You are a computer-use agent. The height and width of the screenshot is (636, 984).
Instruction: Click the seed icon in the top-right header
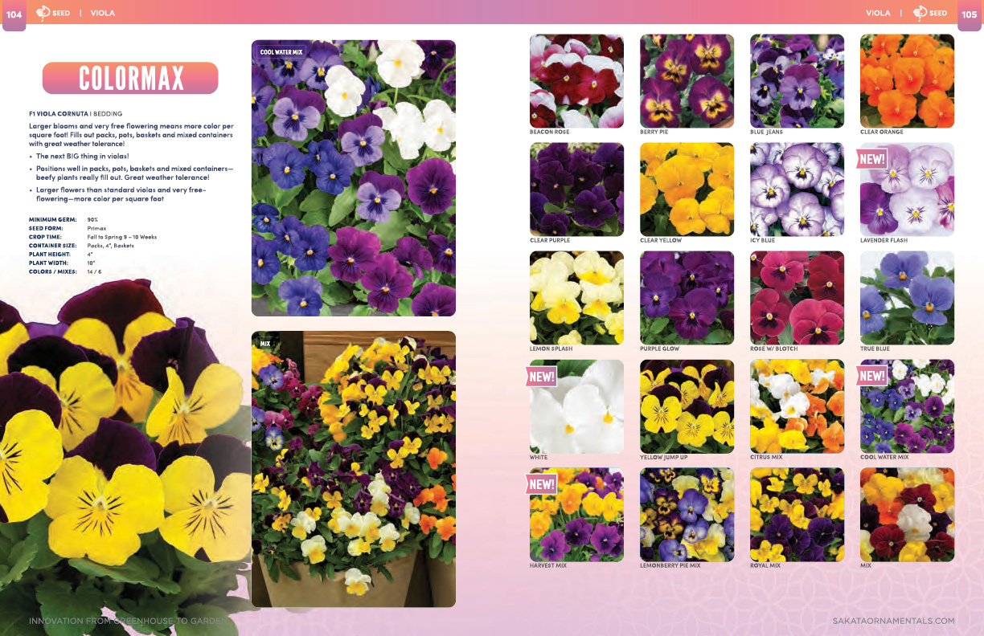tap(920, 13)
